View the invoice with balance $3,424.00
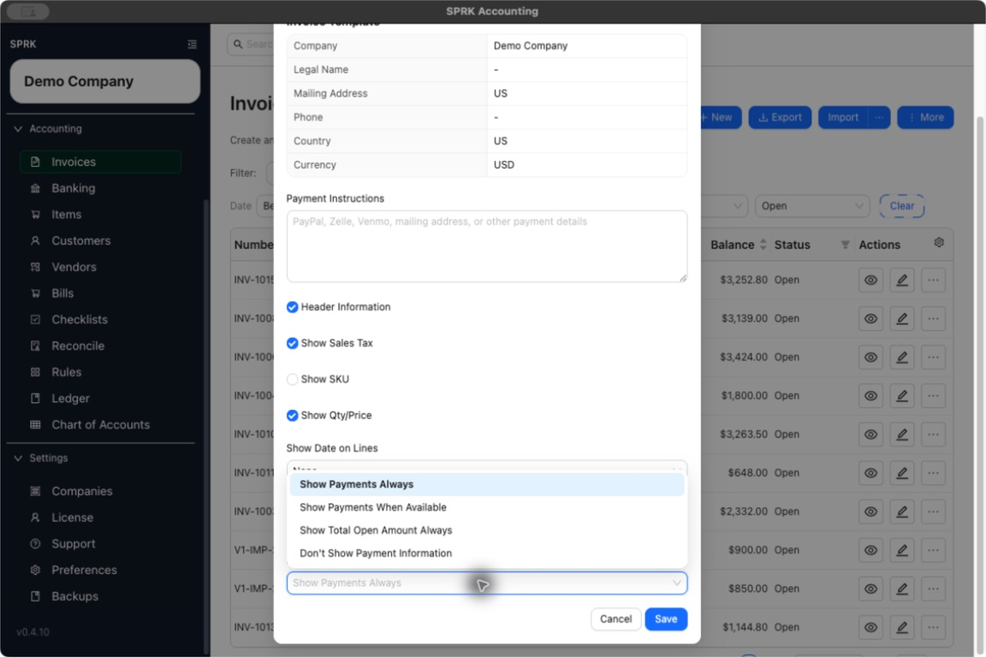986x657 pixels. (x=871, y=358)
